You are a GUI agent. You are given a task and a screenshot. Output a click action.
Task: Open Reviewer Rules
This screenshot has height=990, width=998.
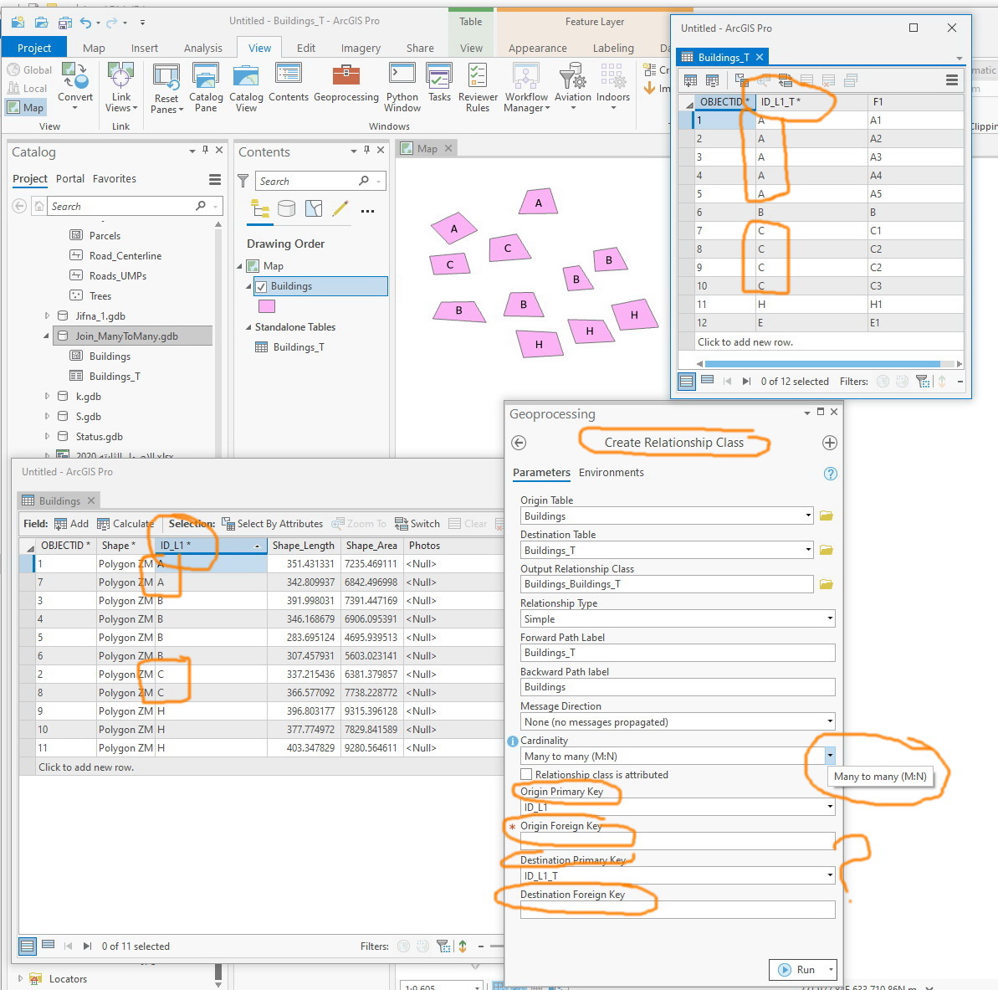click(478, 88)
